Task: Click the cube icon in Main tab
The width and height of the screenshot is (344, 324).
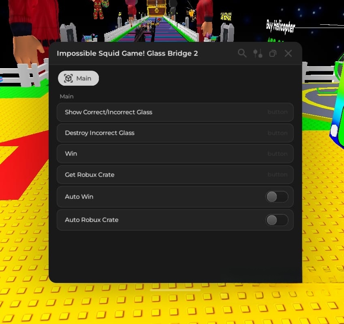Action: click(x=68, y=78)
